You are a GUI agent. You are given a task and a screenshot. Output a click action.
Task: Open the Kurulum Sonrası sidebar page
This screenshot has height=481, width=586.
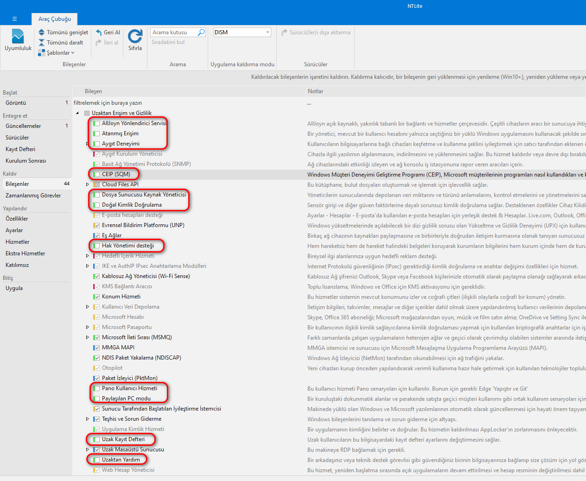pos(36,161)
